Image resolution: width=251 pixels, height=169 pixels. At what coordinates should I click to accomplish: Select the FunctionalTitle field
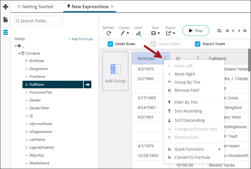click(x=41, y=92)
